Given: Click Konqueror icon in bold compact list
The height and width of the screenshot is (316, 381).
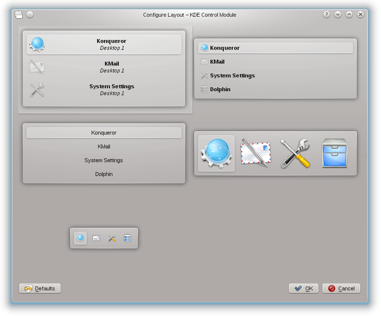Looking at the screenshot, I should click(x=205, y=48).
